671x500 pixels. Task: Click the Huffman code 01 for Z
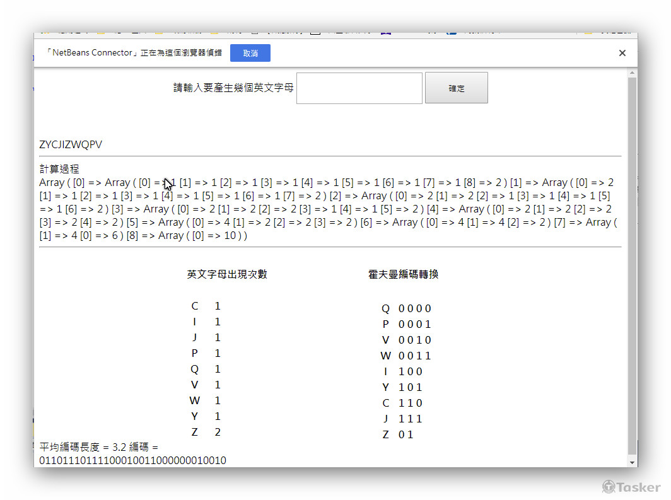[x=406, y=434]
